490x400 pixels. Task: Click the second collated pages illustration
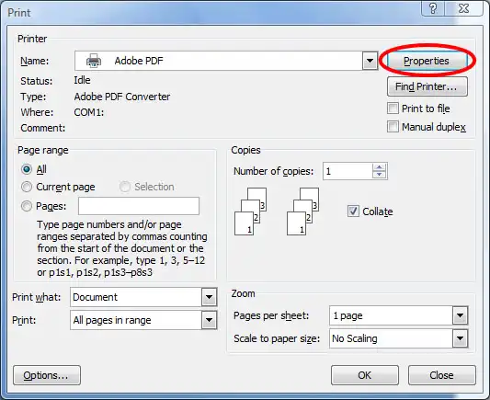click(x=303, y=211)
